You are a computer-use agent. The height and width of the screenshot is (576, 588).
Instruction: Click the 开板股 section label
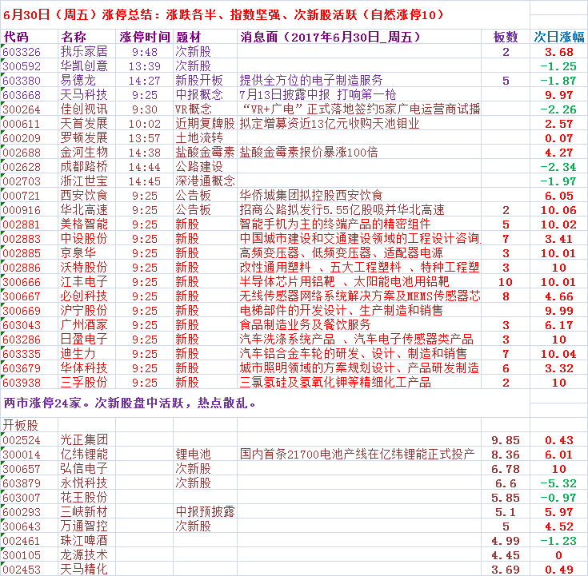point(29,425)
